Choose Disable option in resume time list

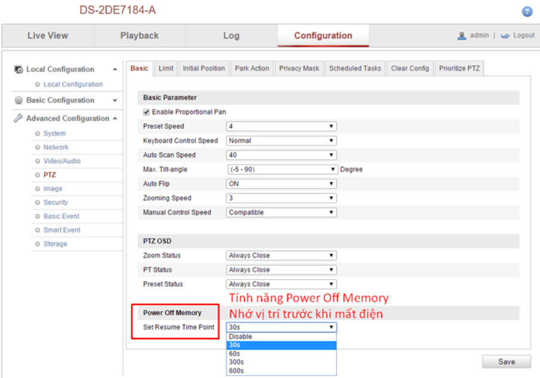(240, 337)
